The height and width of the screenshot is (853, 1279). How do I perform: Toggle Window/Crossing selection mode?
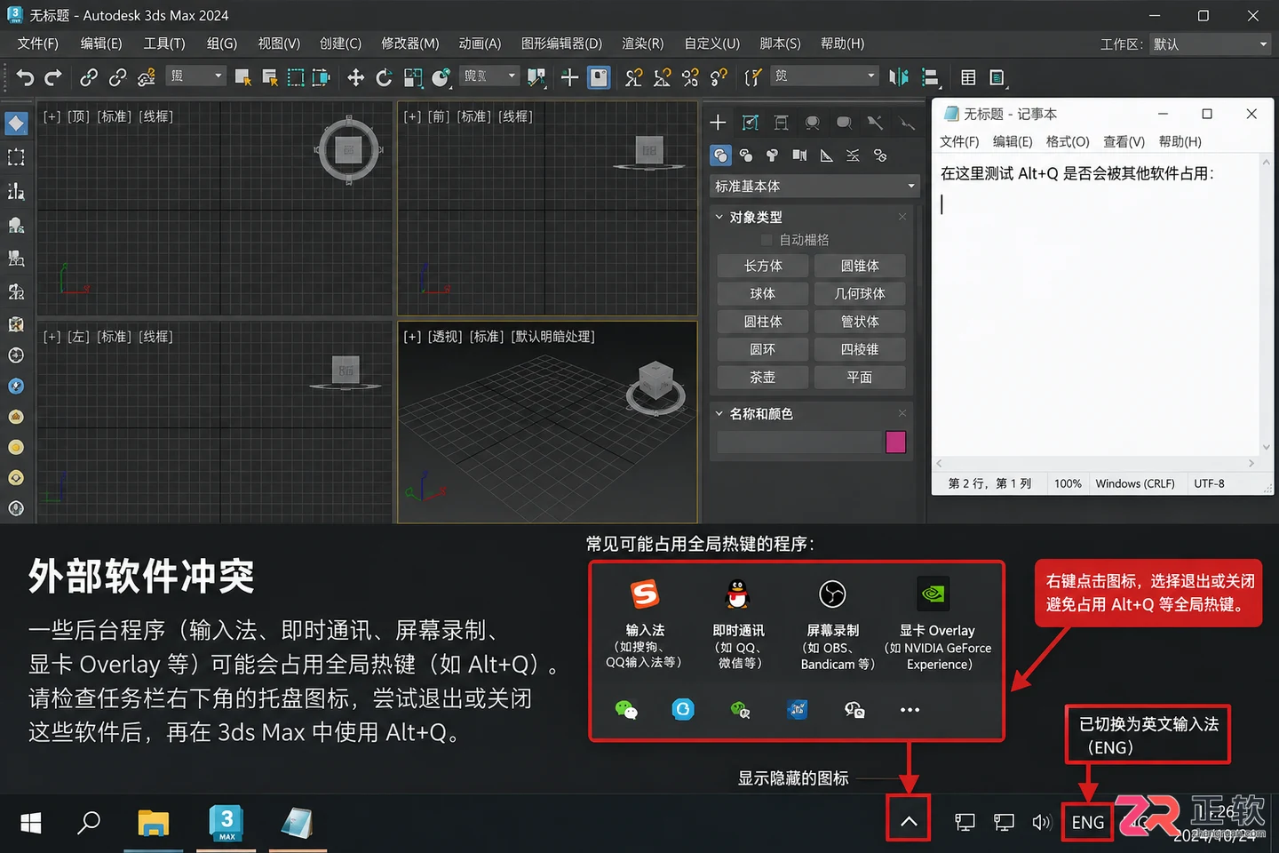coord(322,77)
